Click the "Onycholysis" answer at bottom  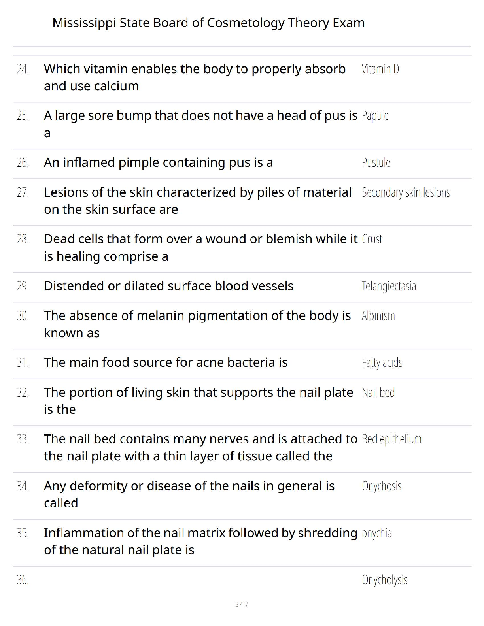(x=384, y=580)
